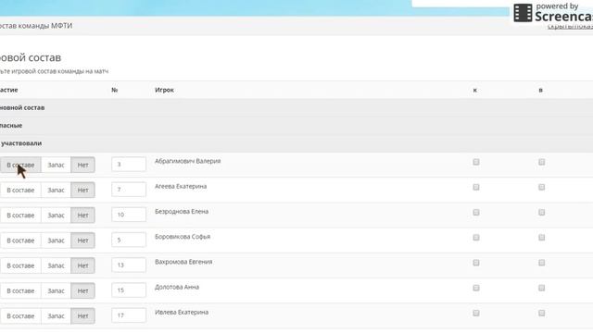Select Нет for Агеева Екатерина
Screen dimensions: 593x333
[82, 191]
